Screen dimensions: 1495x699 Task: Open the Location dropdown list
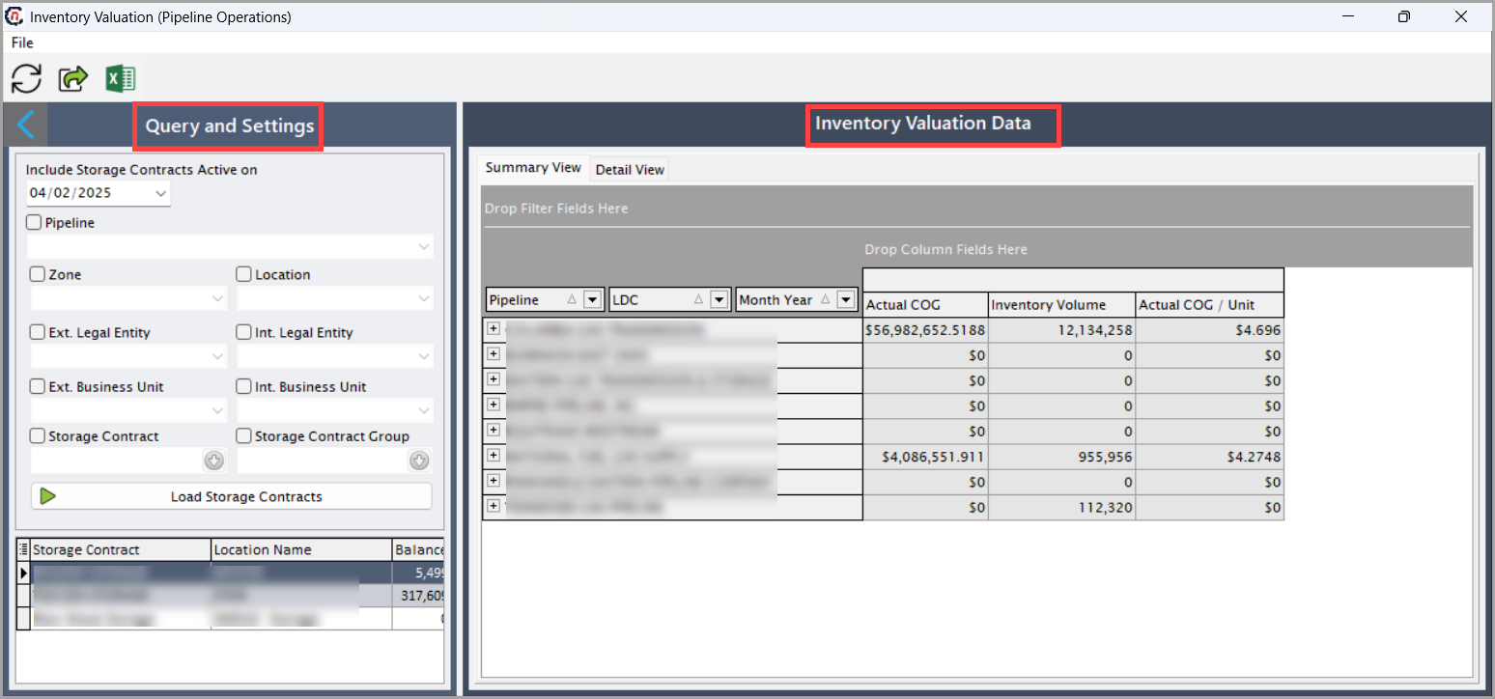[x=335, y=299]
